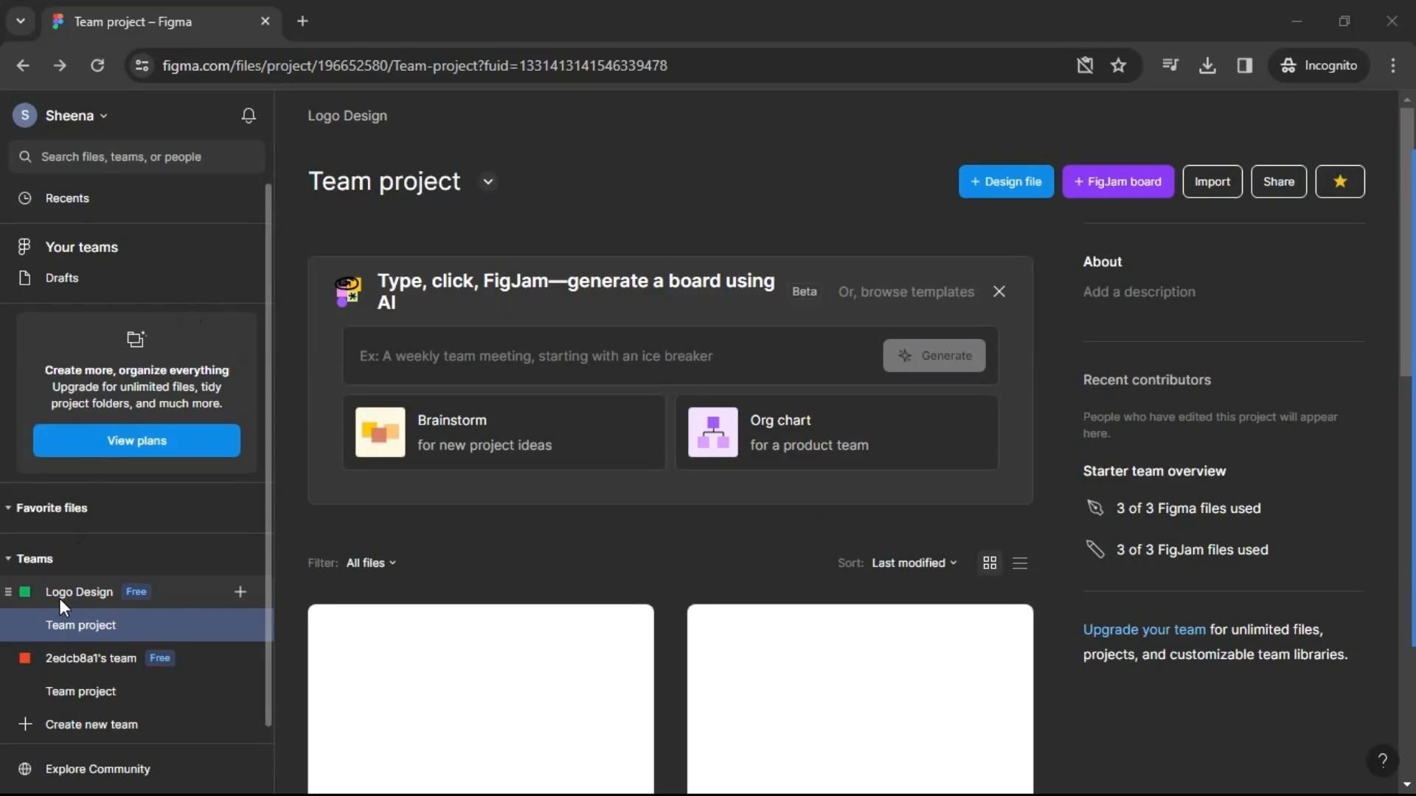Close the FigJam AI banner
The width and height of the screenshot is (1416, 796).
coord(999,292)
